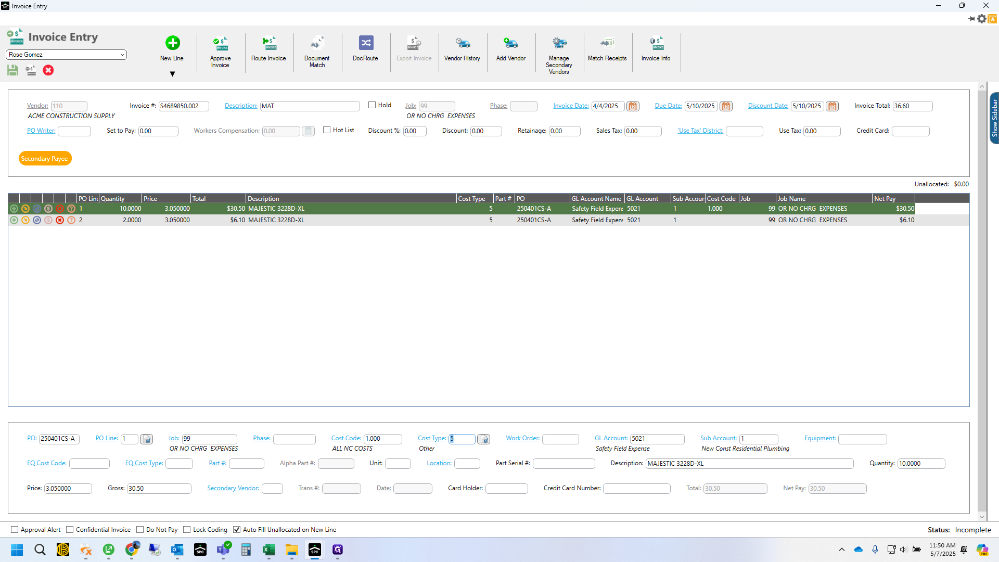Click the Quantity field in line detail
Image resolution: width=999 pixels, height=562 pixels.
(x=921, y=464)
